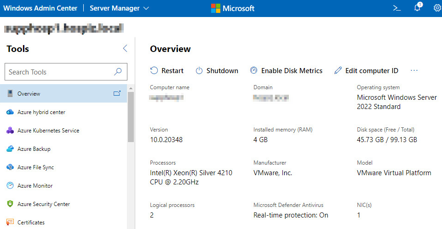Click the Tools panel heading
The width and height of the screenshot is (442, 229).
pyautogui.click(x=18, y=49)
